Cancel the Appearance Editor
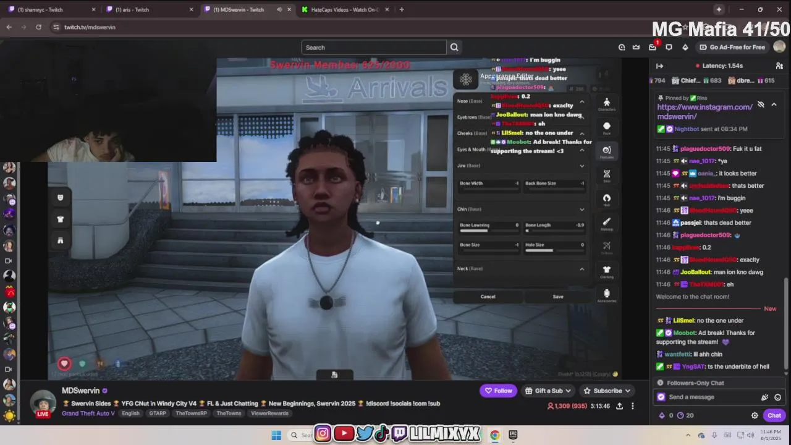Viewport: 791px width, 445px height. [x=488, y=297]
